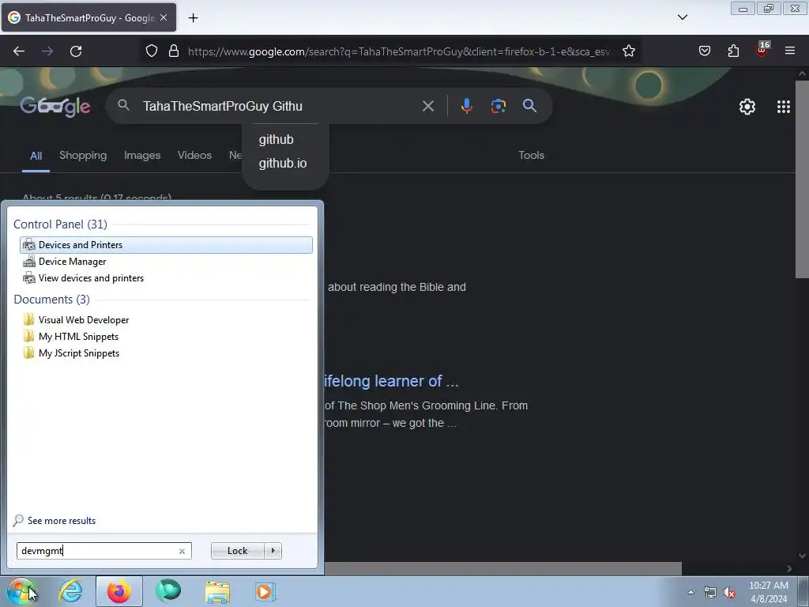The height and width of the screenshot is (607, 809).
Task: Launch Internet Explorer from the taskbar
Action: point(70,591)
